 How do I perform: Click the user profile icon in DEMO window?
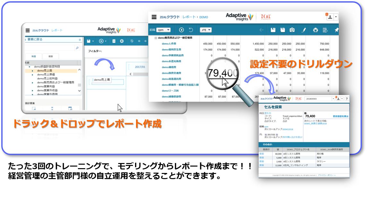click(330, 17)
